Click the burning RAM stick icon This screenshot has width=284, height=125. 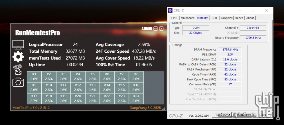[x=18, y=69]
